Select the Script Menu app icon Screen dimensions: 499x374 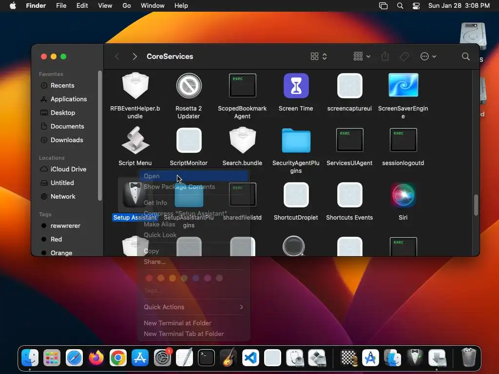coord(135,140)
